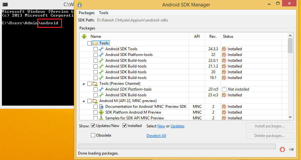Image resolution: width=301 pixels, height=160 pixels.
Task: Click revision '24.3.3' cell
Action: point(213,49)
